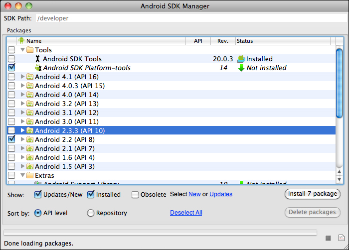Uncheck the Android 2.2 (API 8) checkbox

point(11,139)
